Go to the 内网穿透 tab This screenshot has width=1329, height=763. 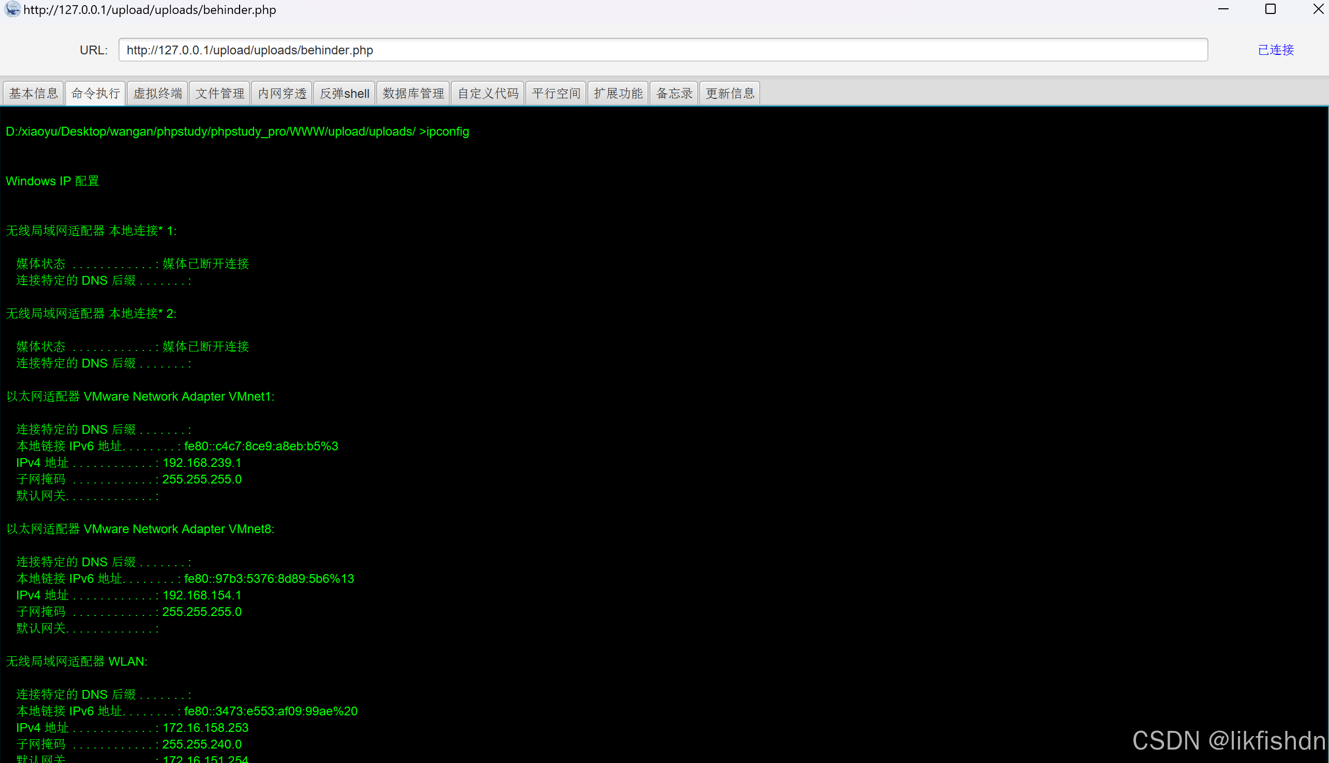click(x=282, y=93)
